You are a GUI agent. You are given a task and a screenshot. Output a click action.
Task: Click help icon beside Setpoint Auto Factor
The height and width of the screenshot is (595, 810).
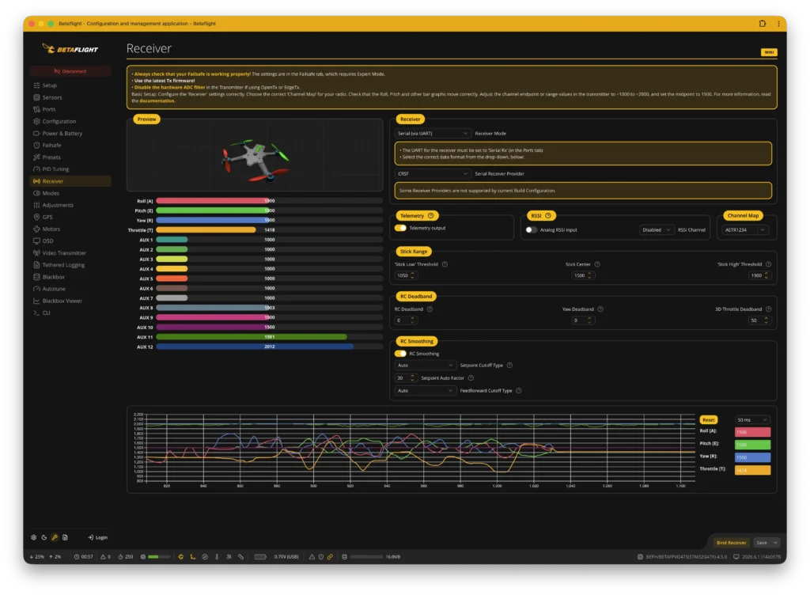click(471, 378)
